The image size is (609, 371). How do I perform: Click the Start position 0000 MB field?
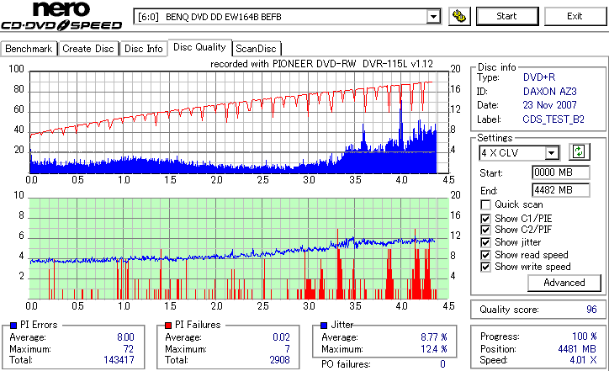[x=561, y=172]
